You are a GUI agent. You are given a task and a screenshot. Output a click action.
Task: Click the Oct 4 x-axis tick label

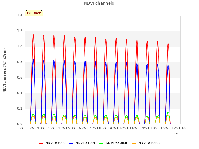pos(56,128)
